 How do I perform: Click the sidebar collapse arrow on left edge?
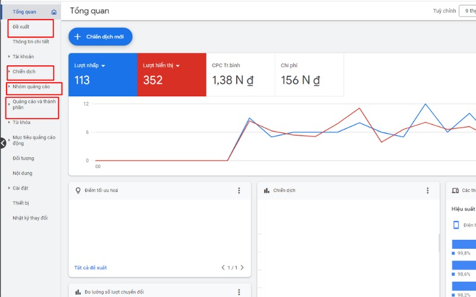click(x=2, y=143)
